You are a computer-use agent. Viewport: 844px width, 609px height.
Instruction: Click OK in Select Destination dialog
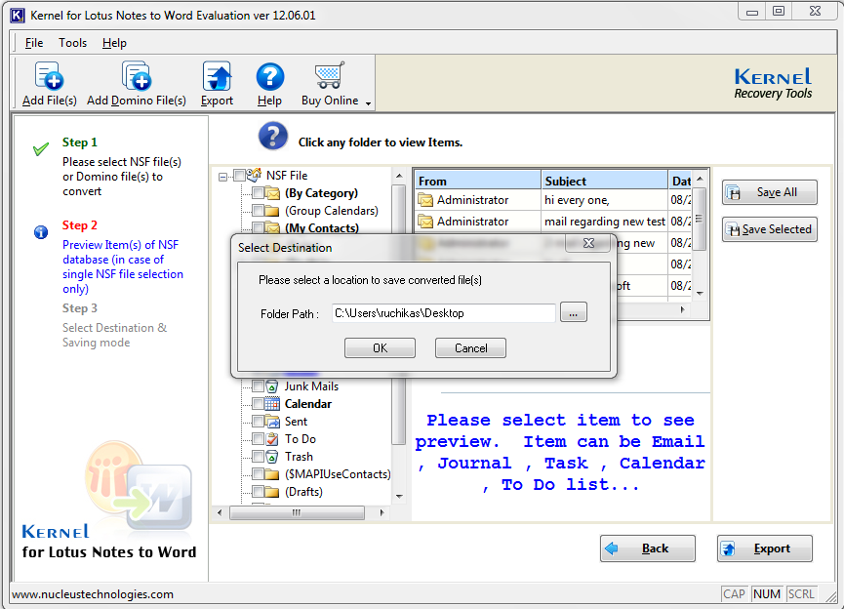380,347
